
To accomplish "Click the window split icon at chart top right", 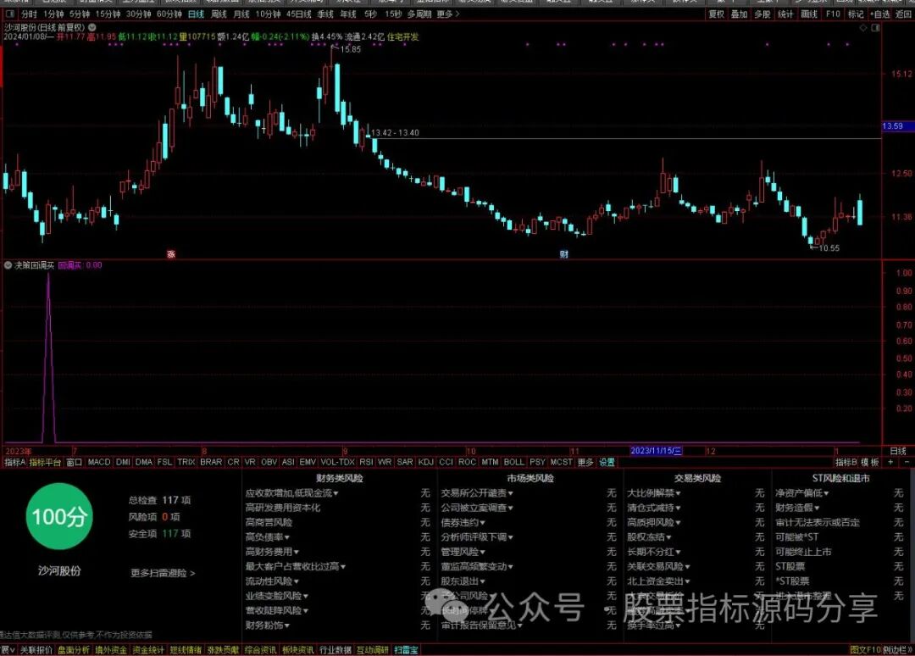I will tap(875, 27).
